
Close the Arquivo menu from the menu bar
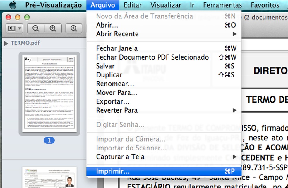(x=103, y=5)
